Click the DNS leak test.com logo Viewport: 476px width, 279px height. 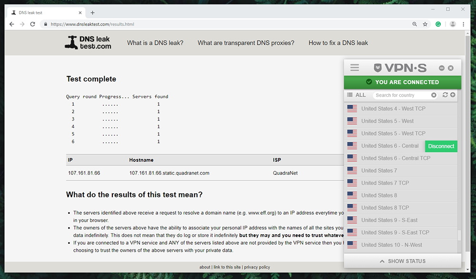[88, 42]
